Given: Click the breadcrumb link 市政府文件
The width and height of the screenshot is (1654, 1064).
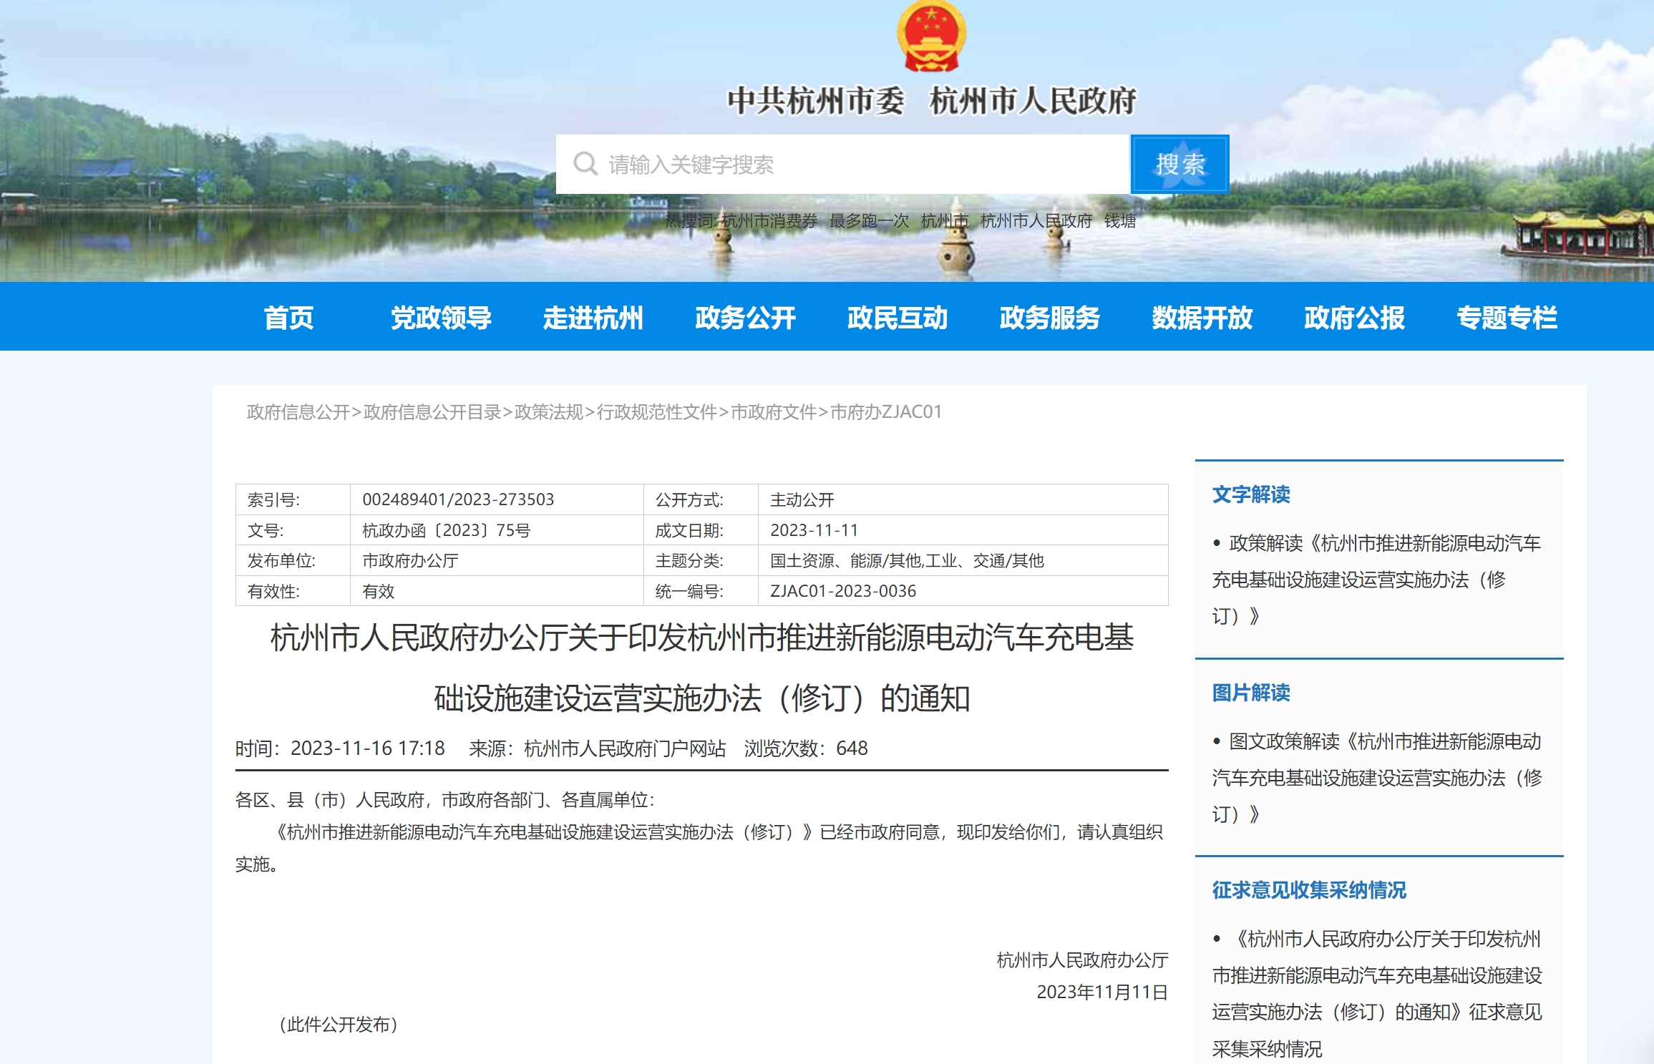Looking at the screenshot, I should (772, 413).
